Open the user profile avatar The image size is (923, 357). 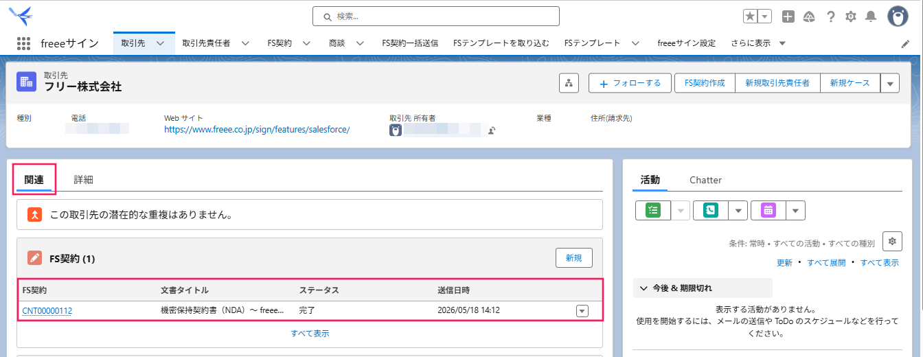898,16
